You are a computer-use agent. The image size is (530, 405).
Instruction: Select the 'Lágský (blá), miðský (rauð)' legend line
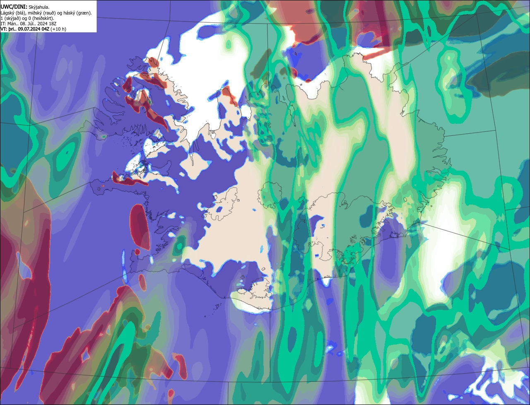(46, 13)
